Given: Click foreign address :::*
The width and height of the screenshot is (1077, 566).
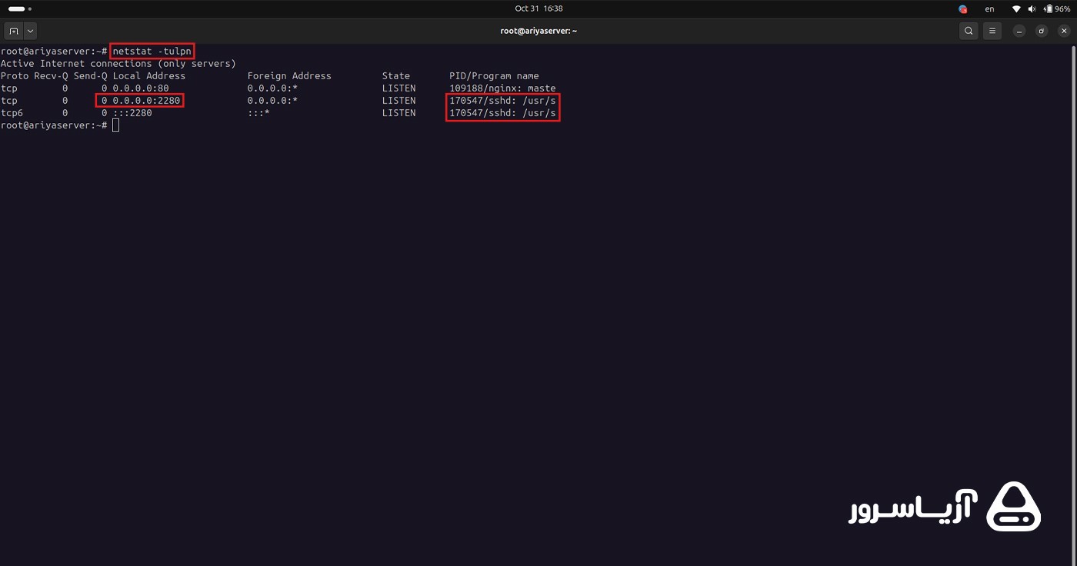Looking at the screenshot, I should (x=258, y=112).
